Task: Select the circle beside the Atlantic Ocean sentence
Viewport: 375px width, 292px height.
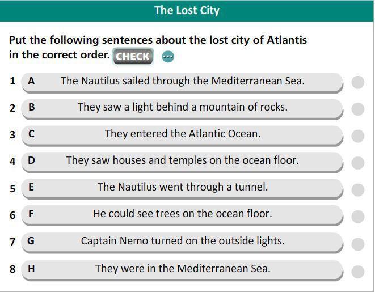Action: (358, 136)
